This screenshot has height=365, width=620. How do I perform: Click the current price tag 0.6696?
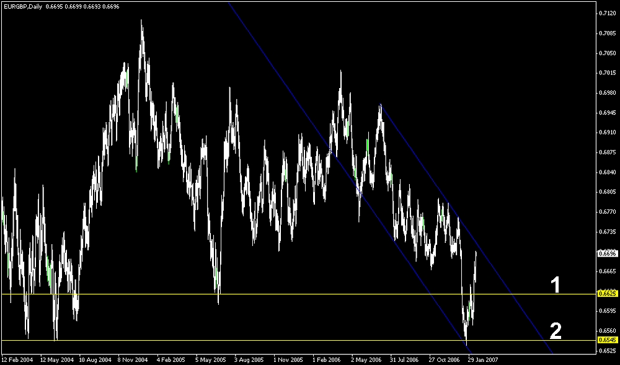[x=606, y=253]
